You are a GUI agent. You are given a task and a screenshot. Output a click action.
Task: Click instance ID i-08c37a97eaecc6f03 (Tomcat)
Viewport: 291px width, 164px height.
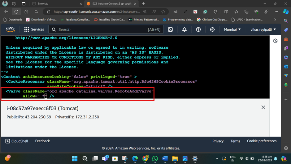(x=42, y=109)
